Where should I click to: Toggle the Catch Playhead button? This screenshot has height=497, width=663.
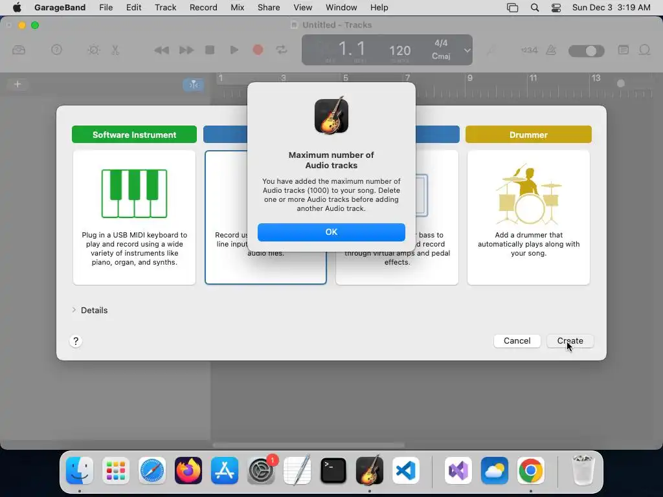coord(193,85)
